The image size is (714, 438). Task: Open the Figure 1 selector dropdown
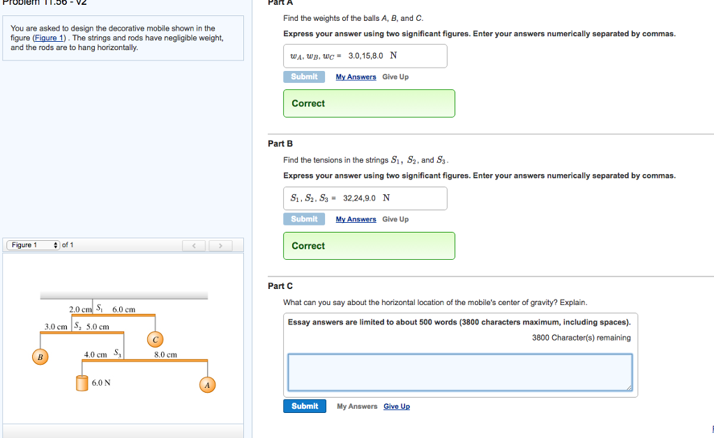click(33, 245)
